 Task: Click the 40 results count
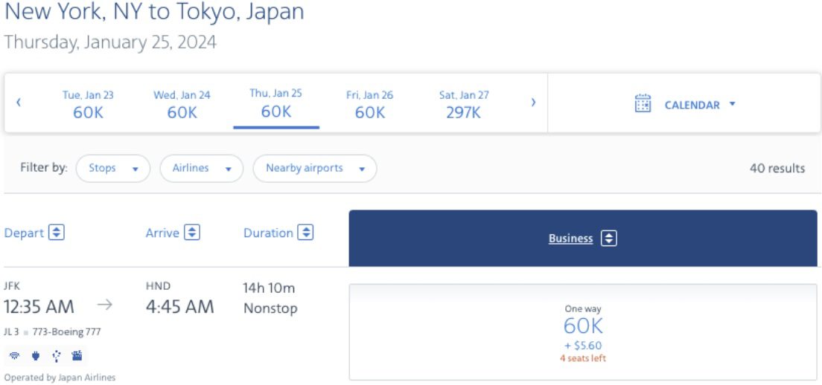[x=777, y=169]
